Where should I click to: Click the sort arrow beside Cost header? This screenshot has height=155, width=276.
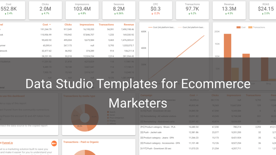[x=50, y=25]
